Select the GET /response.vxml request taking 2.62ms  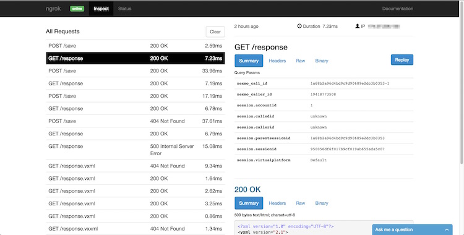135,191
